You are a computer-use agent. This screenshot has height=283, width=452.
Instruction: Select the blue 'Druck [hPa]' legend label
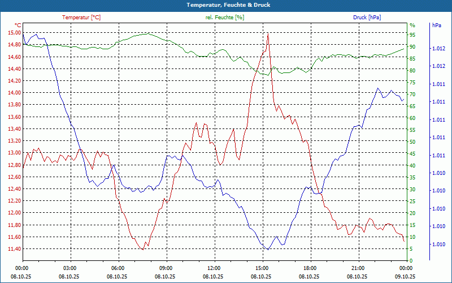point(367,18)
